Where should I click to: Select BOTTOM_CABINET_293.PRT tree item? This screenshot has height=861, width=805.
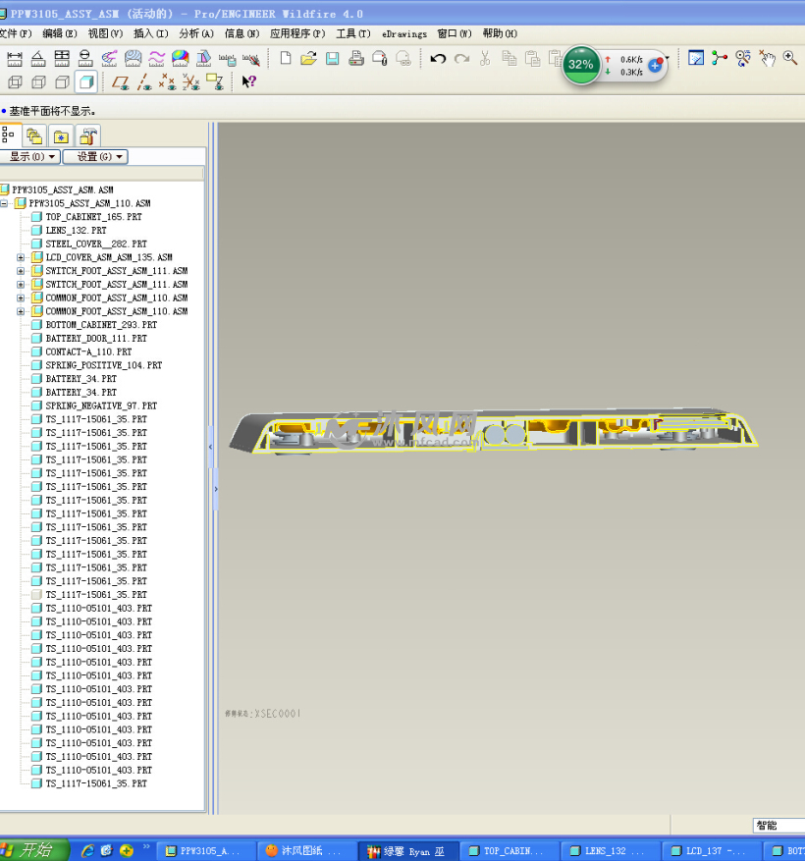click(101, 325)
